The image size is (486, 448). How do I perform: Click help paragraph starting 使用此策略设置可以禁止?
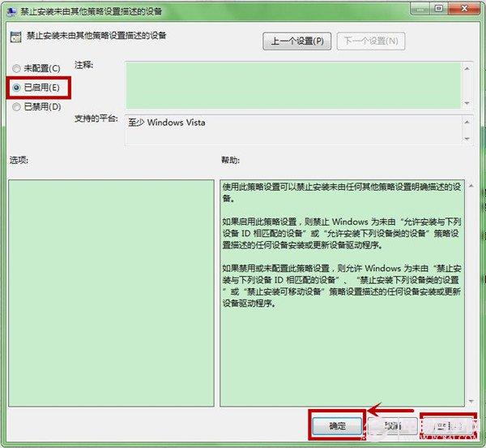tap(342, 192)
